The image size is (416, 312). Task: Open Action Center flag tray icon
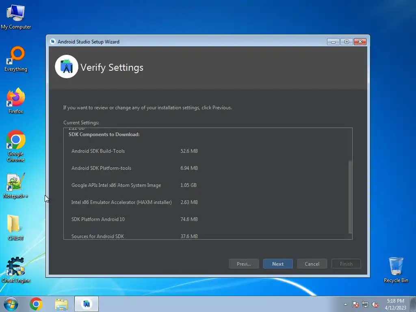(355, 304)
